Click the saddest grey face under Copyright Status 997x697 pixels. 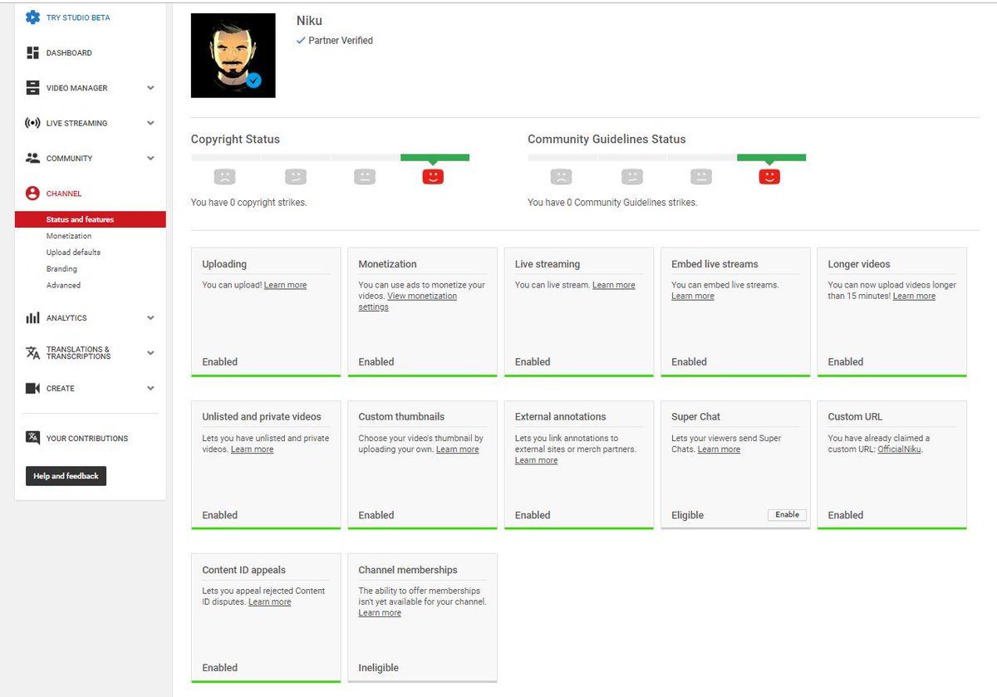(x=224, y=176)
